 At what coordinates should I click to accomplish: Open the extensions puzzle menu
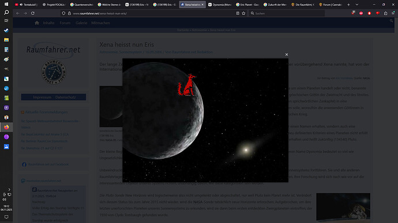click(x=385, y=13)
